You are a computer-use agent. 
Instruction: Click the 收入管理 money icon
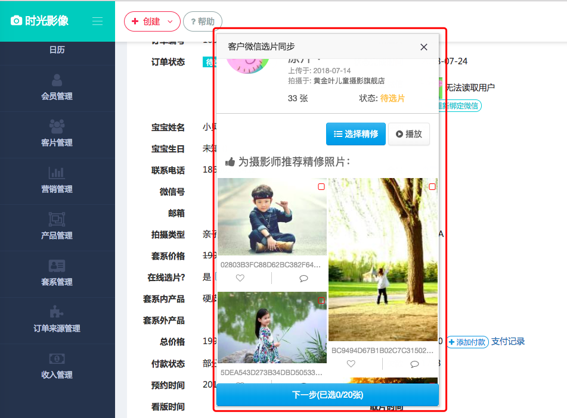57,358
